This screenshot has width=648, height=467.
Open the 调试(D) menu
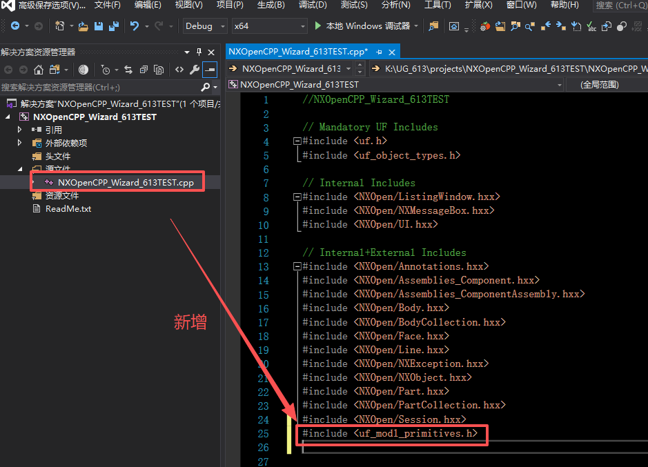point(313,5)
